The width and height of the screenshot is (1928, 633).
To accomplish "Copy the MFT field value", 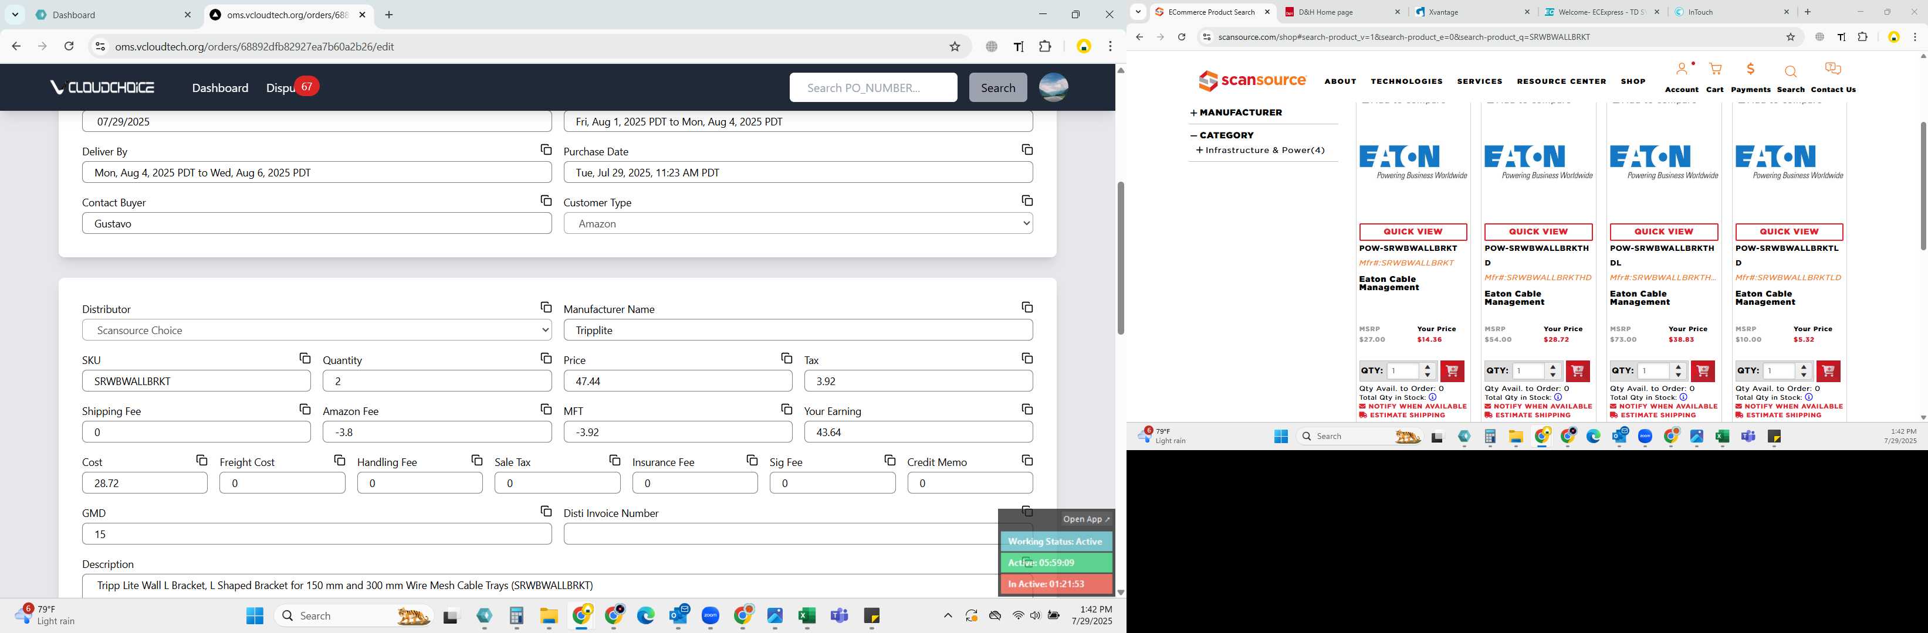I will [787, 410].
